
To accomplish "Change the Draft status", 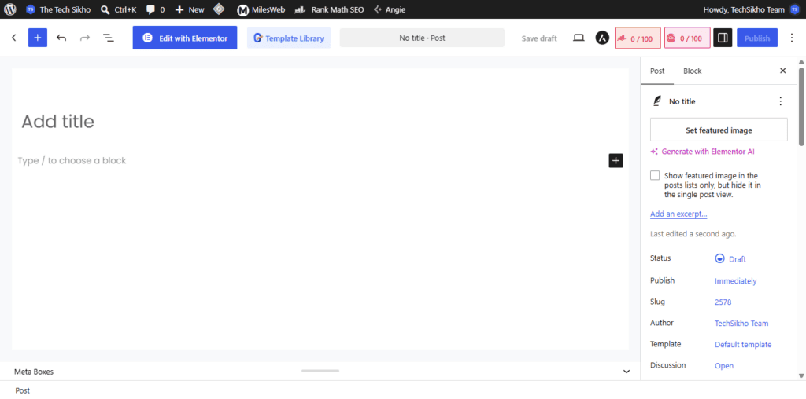I will pyautogui.click(x=730, y=259).
